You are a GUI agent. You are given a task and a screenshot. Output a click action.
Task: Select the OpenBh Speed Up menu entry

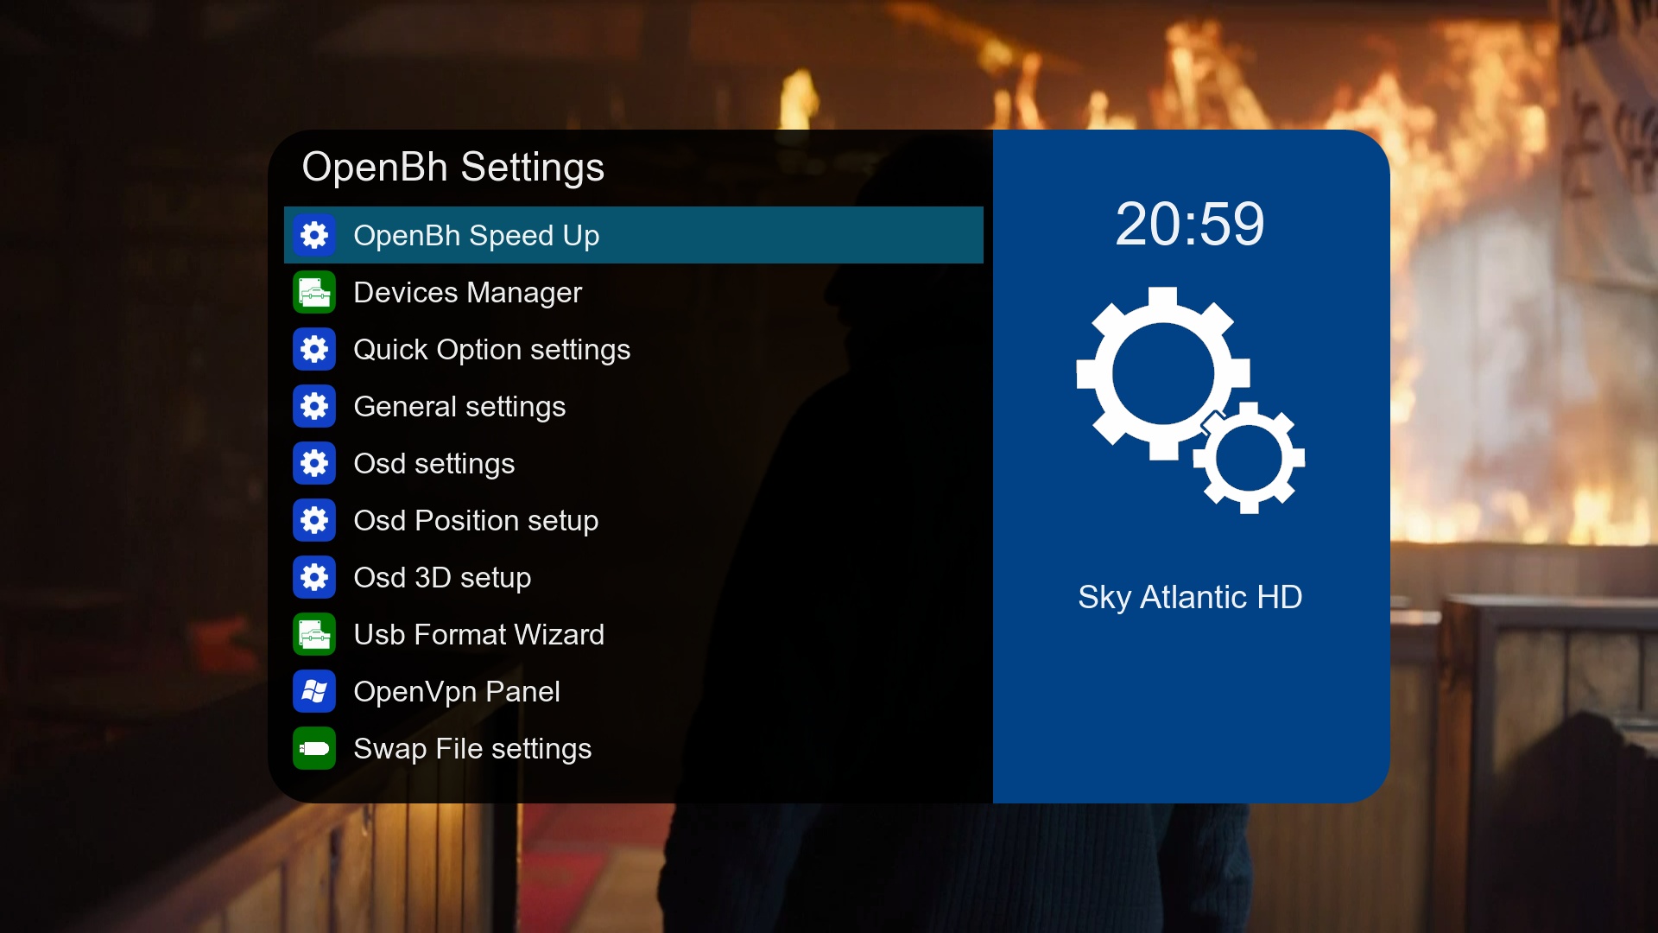pyautogui.click(x=633, y=235)
